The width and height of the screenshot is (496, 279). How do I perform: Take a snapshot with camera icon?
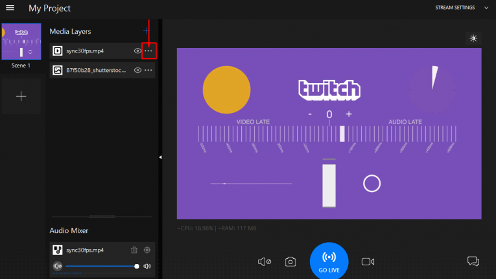click(290, 261)
